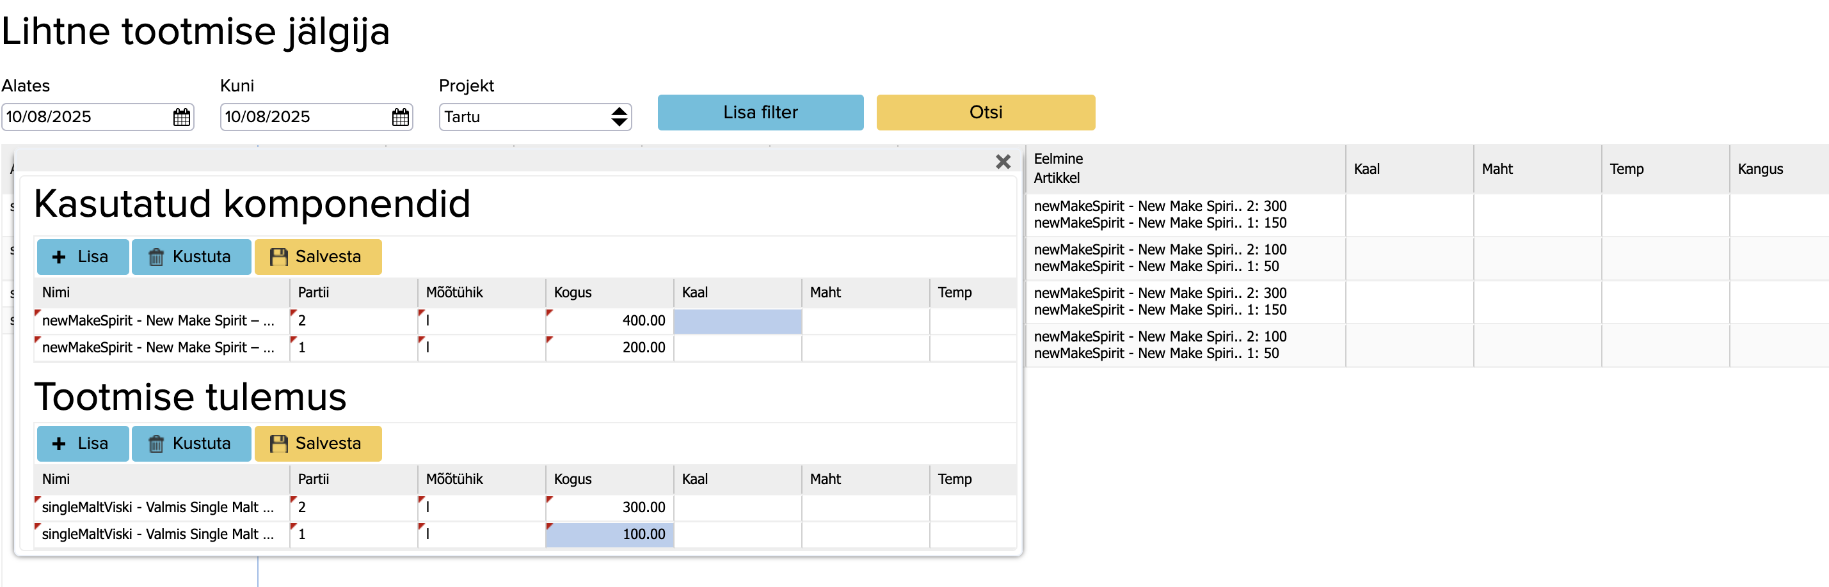This screenshot has width=1829, height=587.
Task: Expand the Projekt dropdown showing Tartu
Action: [534, 117]
